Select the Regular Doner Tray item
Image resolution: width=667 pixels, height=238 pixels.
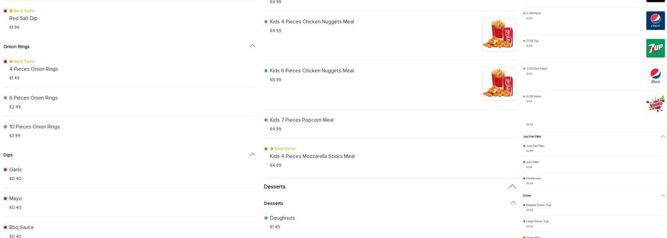[539, 205]
